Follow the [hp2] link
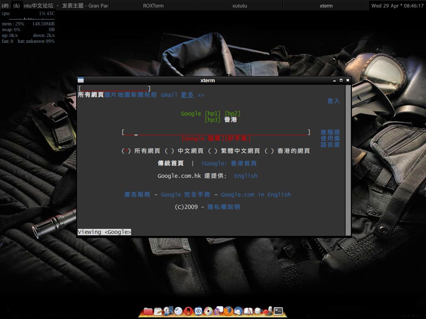 pos(233,113)
